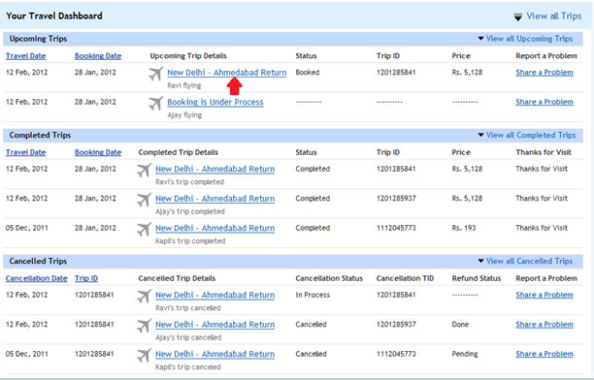
Task: Click airplane icon for Ravi's completed trip
Action: [144, 171]
